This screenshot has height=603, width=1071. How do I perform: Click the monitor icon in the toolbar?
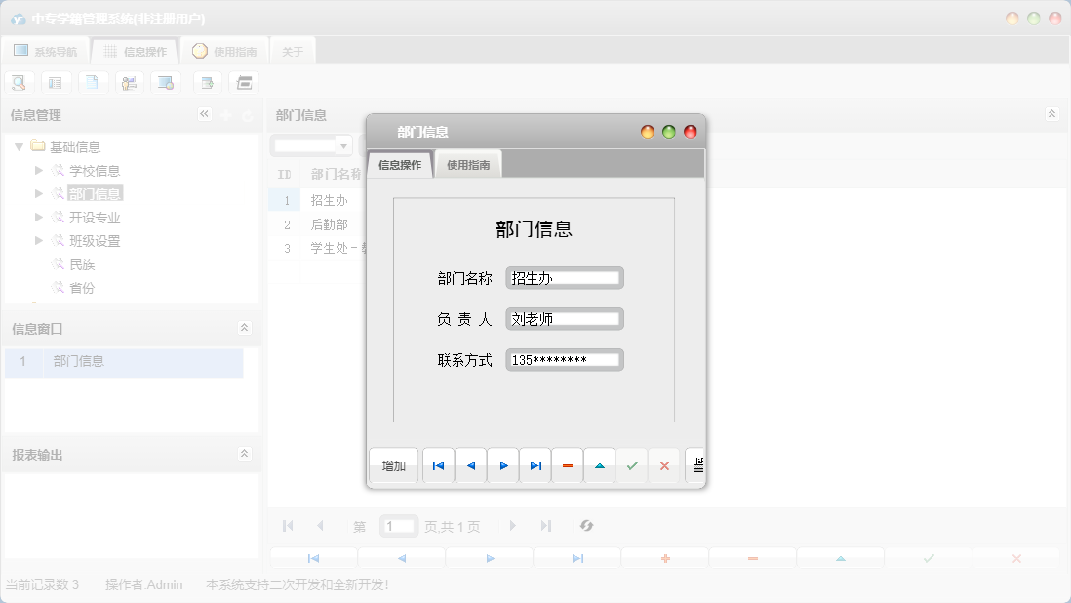coord(166,82)
